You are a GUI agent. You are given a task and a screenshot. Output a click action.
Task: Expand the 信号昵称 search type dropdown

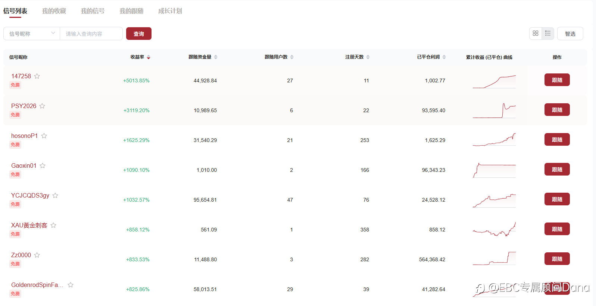(x=32, y=34)
